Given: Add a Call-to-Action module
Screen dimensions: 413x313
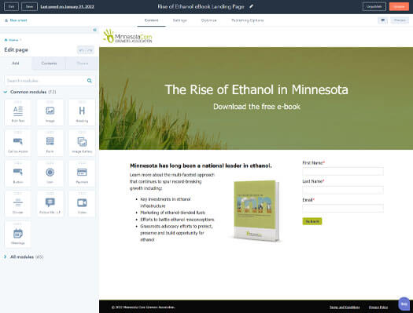Looking at the screenshot, I should [18, 143].
